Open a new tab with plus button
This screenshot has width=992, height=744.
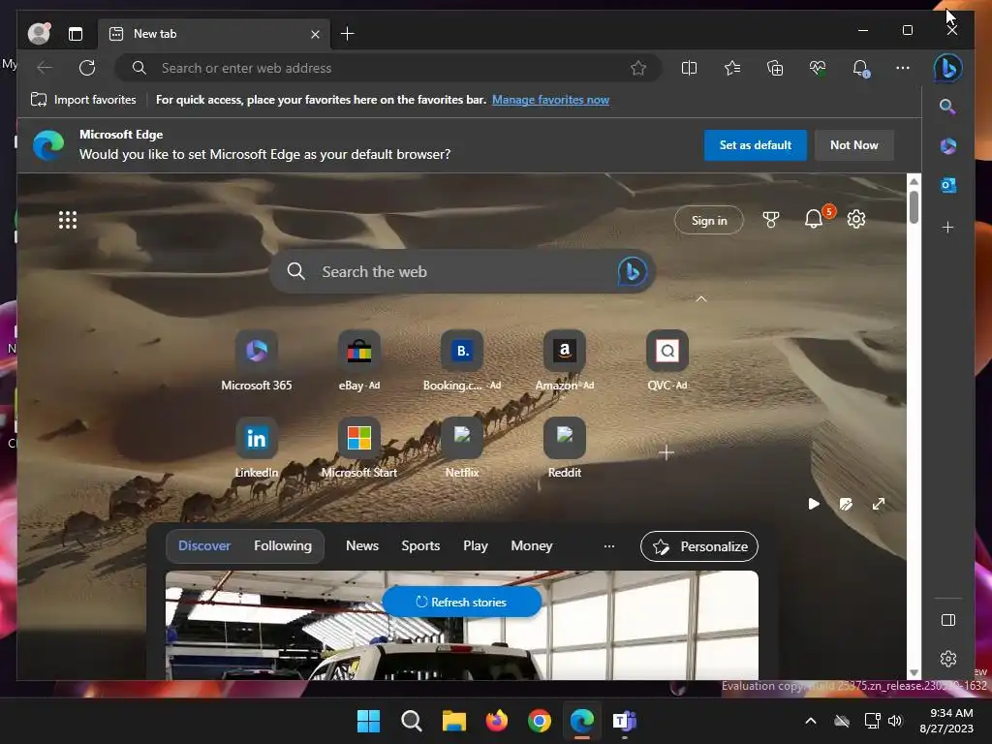[348, 34]
